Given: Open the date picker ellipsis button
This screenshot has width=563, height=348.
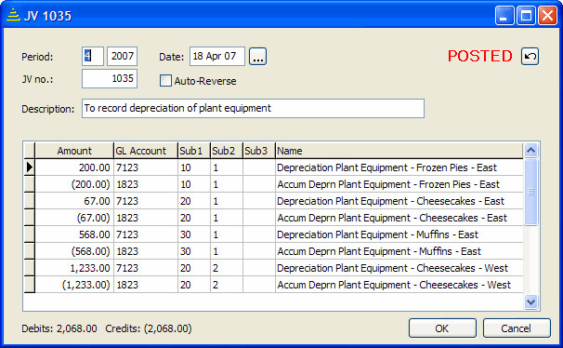Looking at the screenshot, I should point(257,57).
